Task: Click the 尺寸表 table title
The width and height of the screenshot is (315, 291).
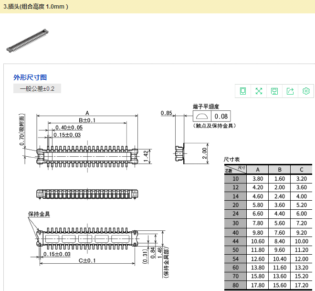Action: (x=232, y=159)
